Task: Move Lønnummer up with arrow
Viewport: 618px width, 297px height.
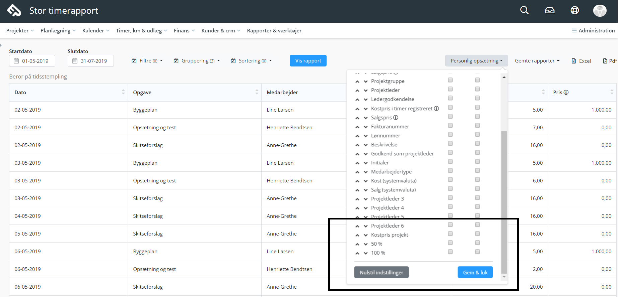Action: pyautogui.click(x=357, y=136)
